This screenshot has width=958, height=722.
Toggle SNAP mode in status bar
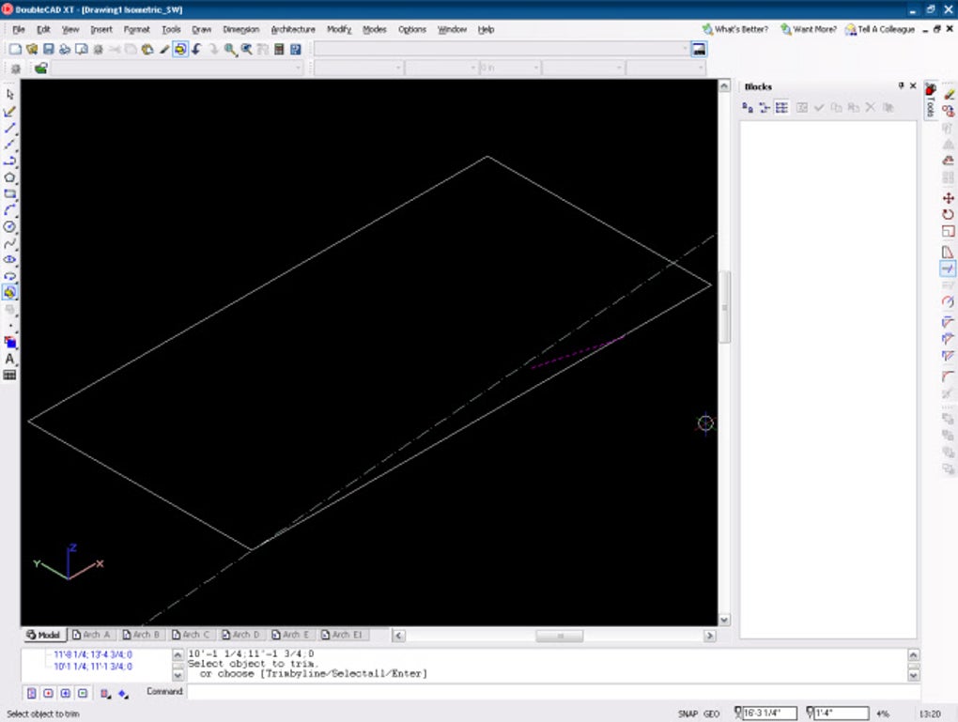pyautogui.click(x=688, y=714)
